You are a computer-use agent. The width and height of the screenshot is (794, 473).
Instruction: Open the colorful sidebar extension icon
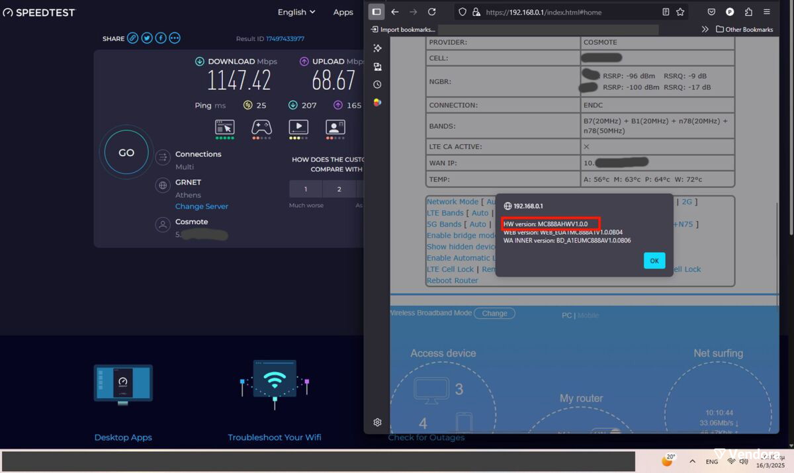[x=377, y=103]
